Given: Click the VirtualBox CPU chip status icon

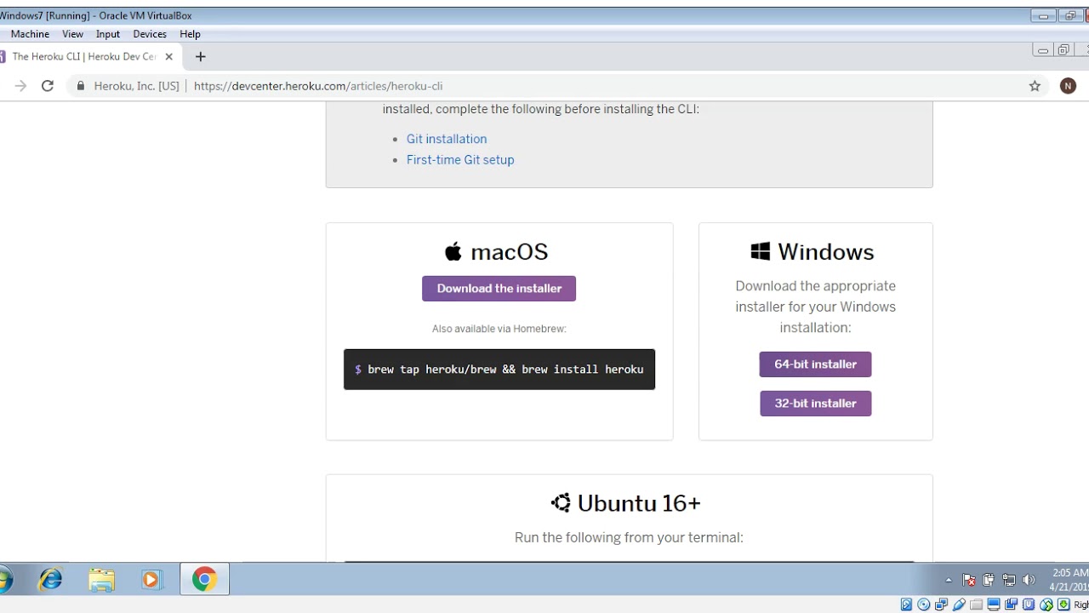Looking at the screenshot, I should point(1029,604).
